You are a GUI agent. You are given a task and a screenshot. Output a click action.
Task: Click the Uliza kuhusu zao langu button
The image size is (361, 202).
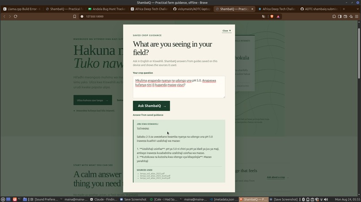(x=93, y=100)
